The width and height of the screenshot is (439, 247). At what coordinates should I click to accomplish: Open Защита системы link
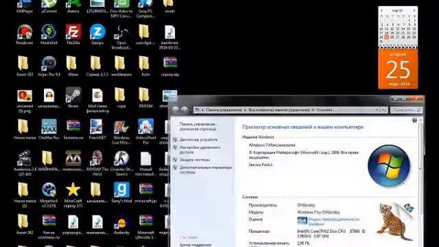coord(195,160)
